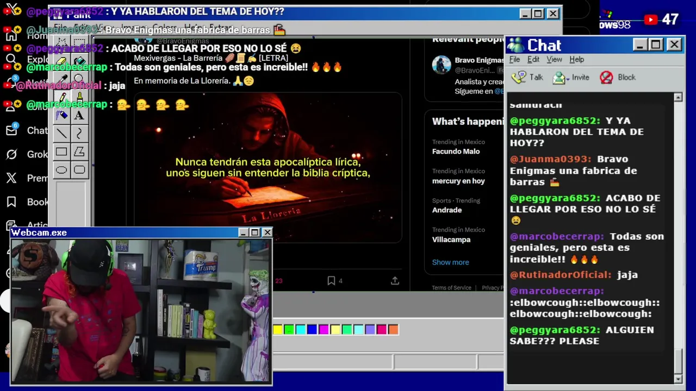This screenshot has height=391, width=696.
Task: Open Premium X icon in sidebar
Action: coord(11,178)
